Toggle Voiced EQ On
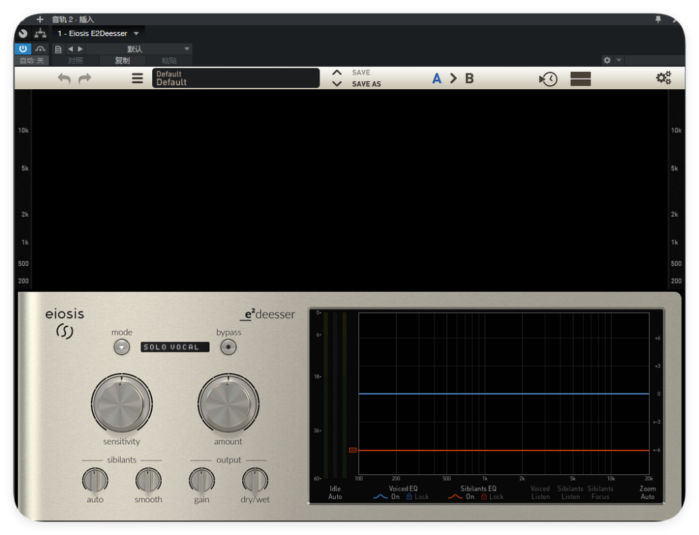This screenshot has width=699, height=535. coord(395,497)
